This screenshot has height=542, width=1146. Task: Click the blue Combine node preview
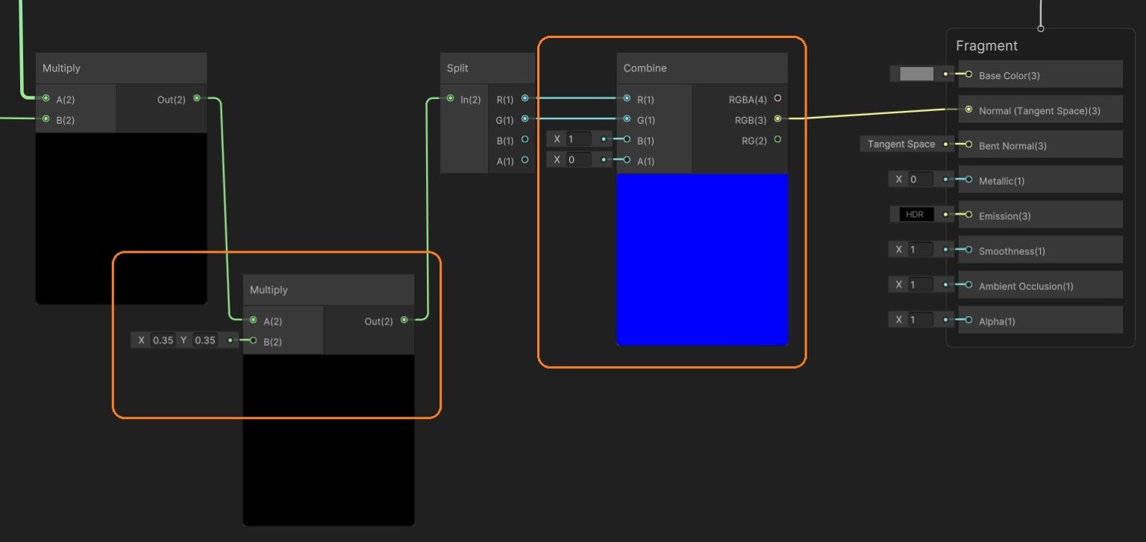pyautogui.click(x=702, y=259)
